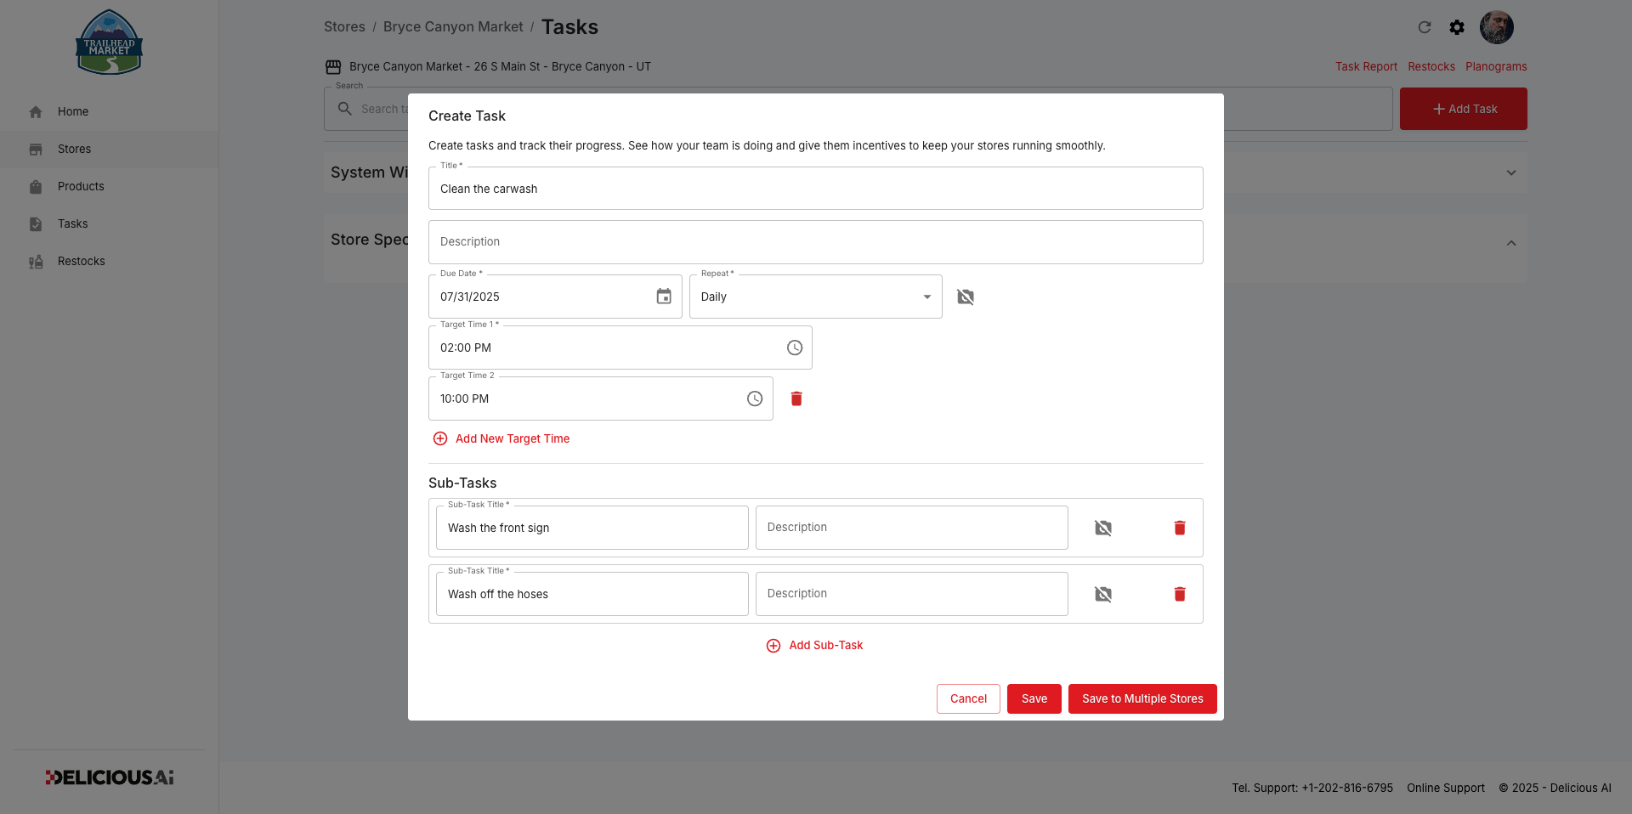
Task: Toggle photo requirement for Wash the front sign
Action: [1103, 528]
